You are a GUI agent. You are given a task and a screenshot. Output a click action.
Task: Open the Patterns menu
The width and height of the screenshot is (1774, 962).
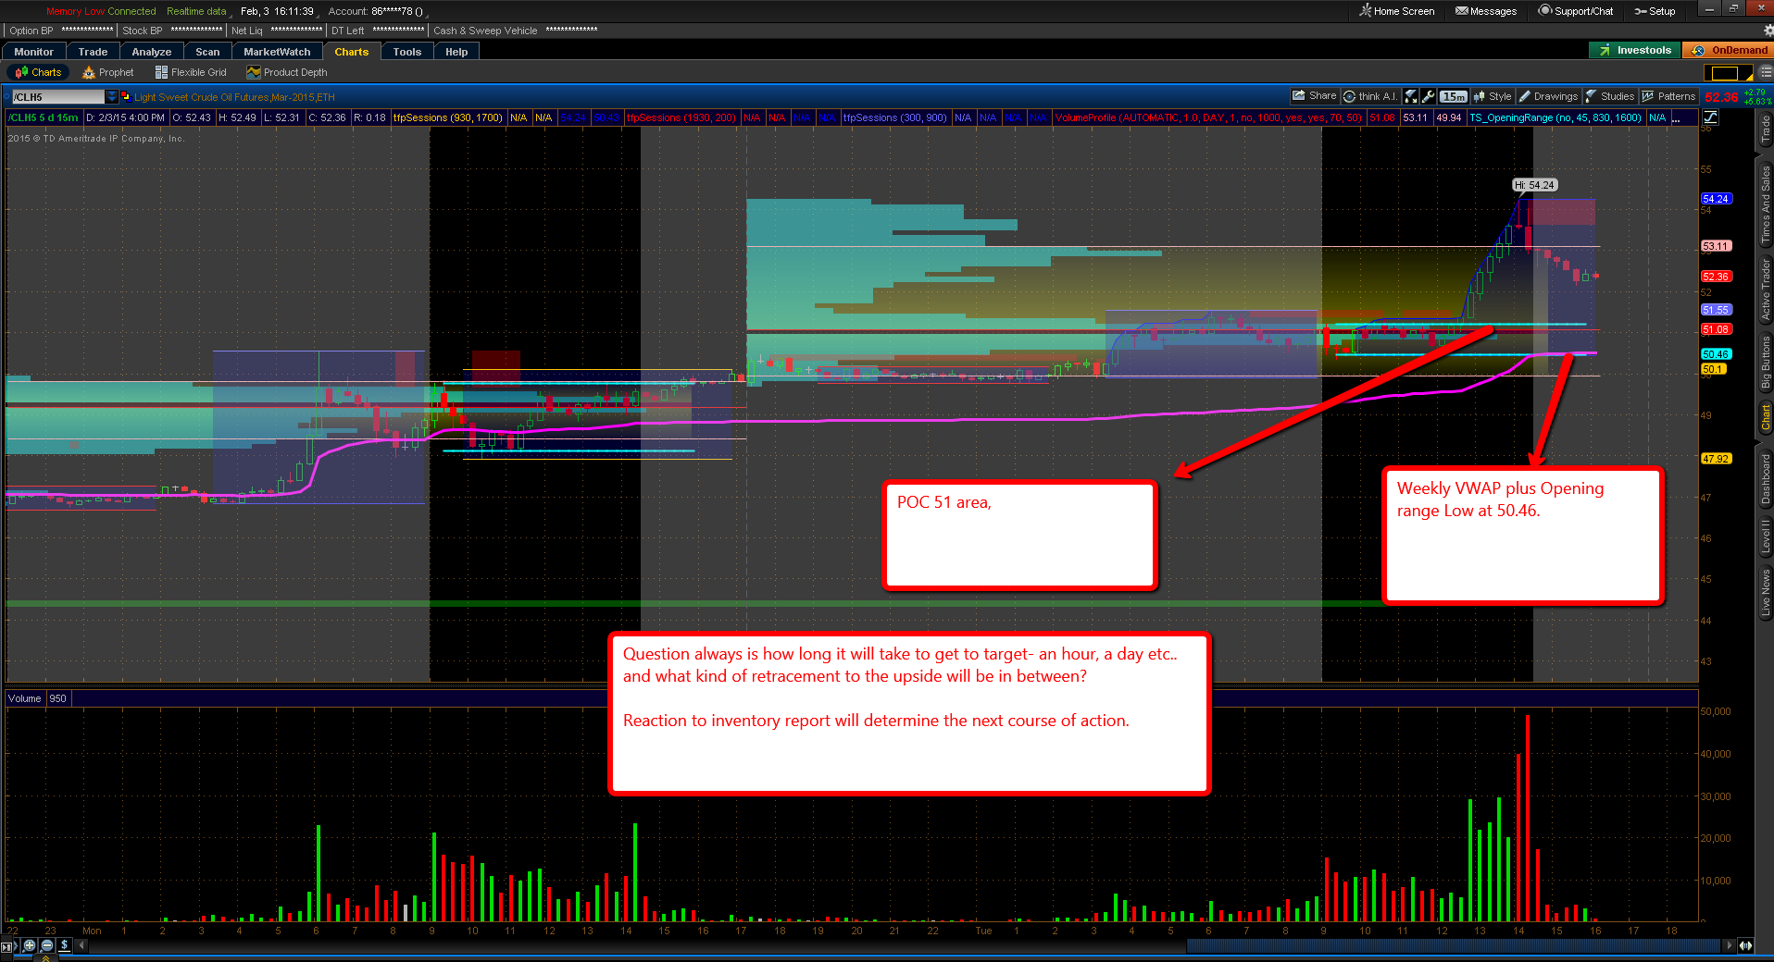(x=1668, y=96)
